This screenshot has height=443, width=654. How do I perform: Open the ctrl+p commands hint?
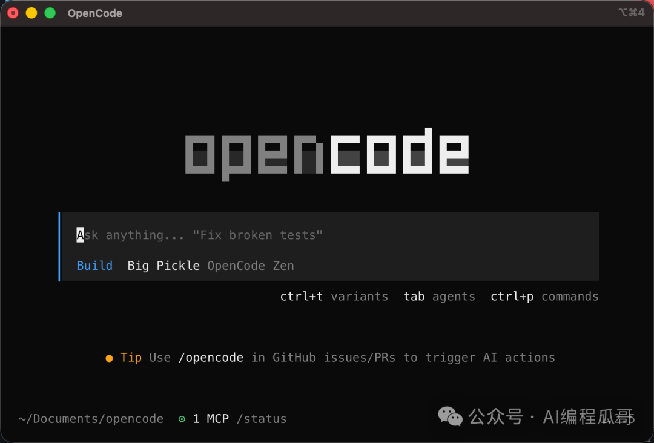[544, 297]
